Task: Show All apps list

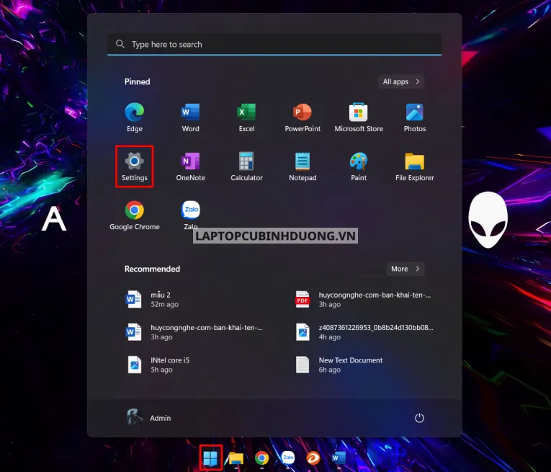Action: point(401,81)
